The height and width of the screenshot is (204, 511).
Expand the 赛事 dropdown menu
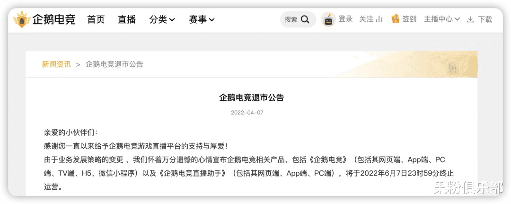click(x=202, y=19)
